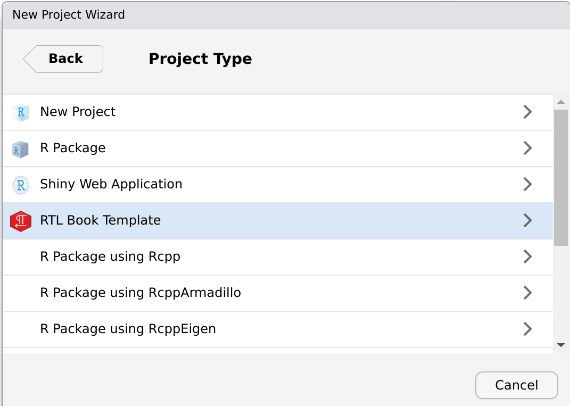Expand the New Project chevron arrow
The height and width of the screenshot is (406, 570).
[x=527, y=112]
